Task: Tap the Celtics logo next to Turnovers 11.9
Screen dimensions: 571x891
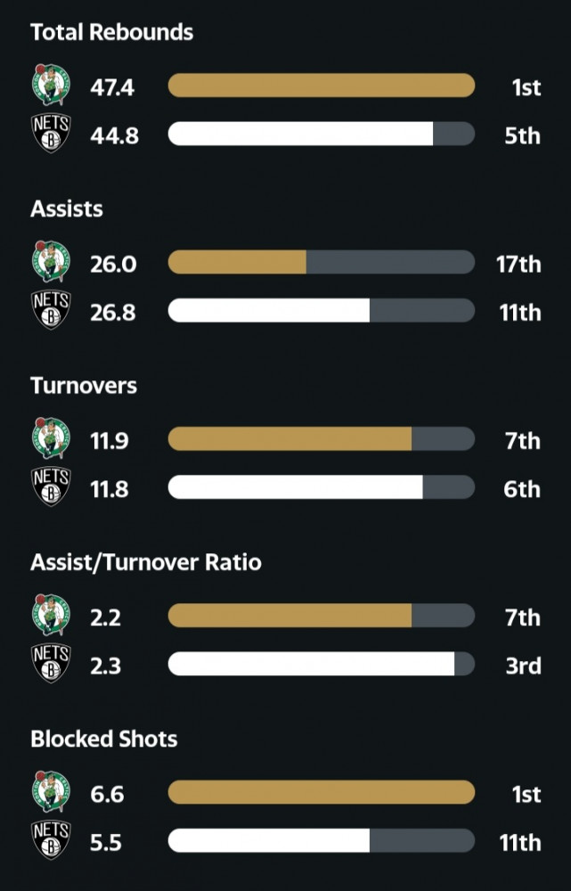Action: click(x=51, y=438)
